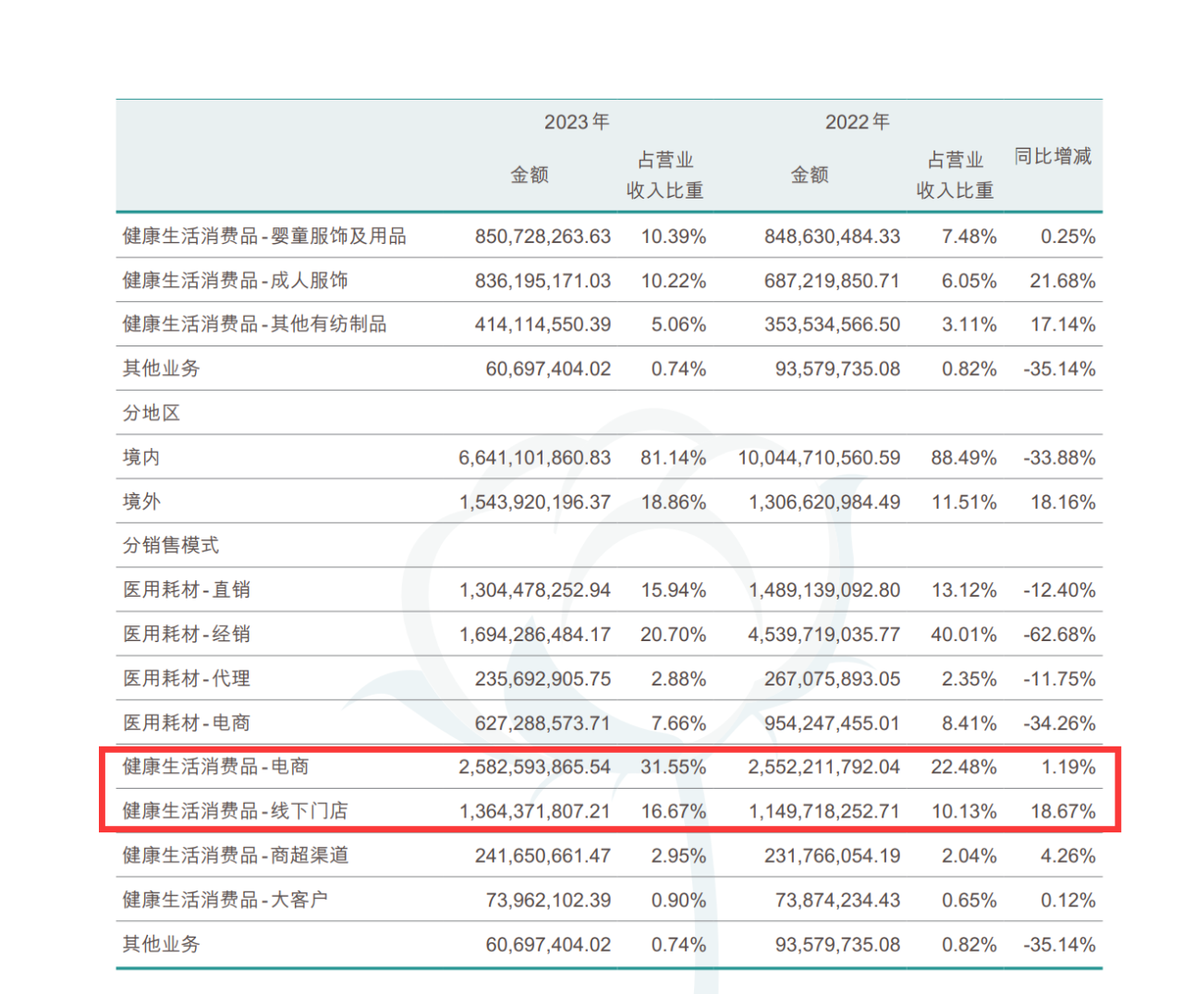
Task: Click the 2023年 column header
Action: (x=576, y=122)
